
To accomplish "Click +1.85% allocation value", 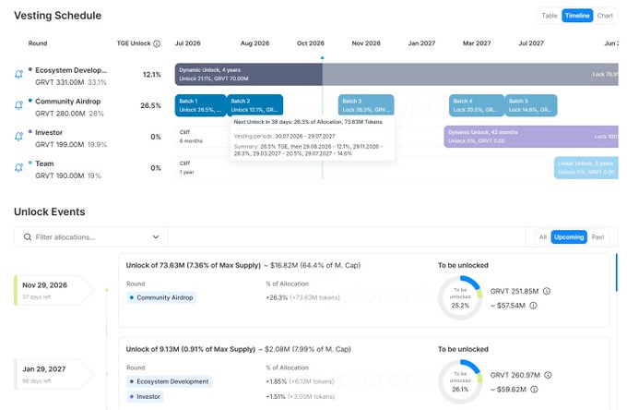I will tap(276, 381).
